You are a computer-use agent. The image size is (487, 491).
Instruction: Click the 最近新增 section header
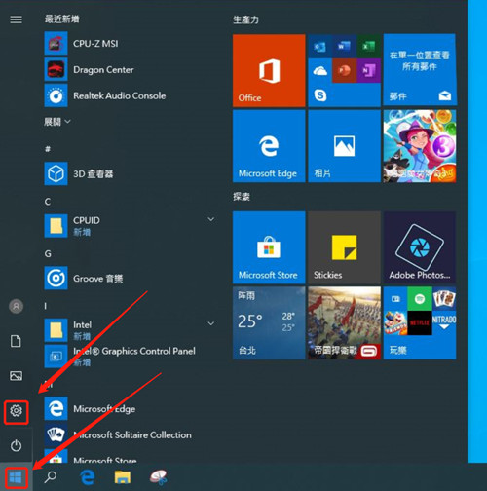[x=61, y=19]
